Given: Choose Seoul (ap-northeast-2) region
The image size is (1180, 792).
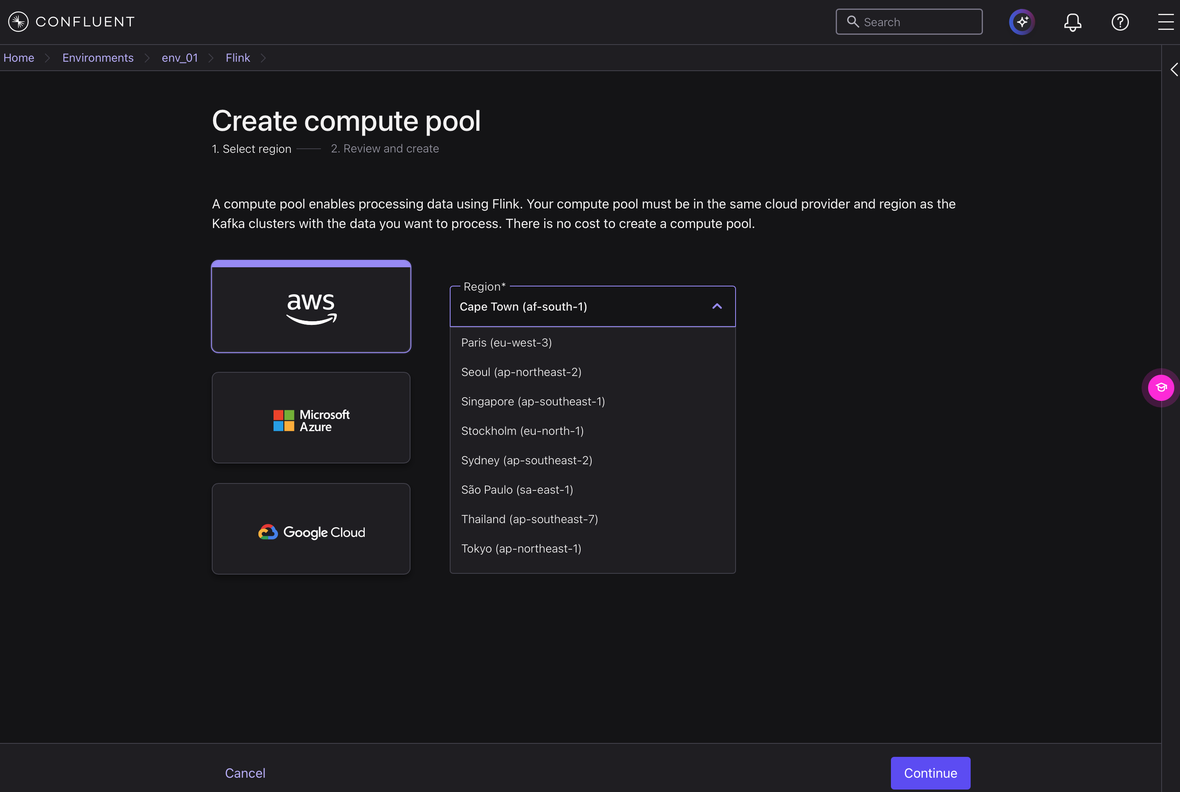Looking at the screenshot, I should click(592, 372).
